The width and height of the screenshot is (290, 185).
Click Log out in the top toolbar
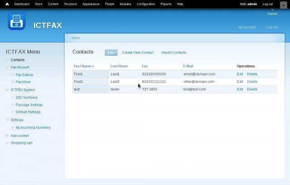click(267, 4)
